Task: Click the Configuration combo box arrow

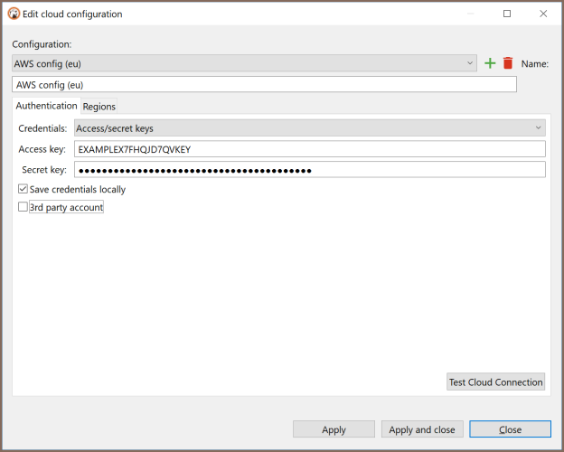Action: [x=470, y=63]
